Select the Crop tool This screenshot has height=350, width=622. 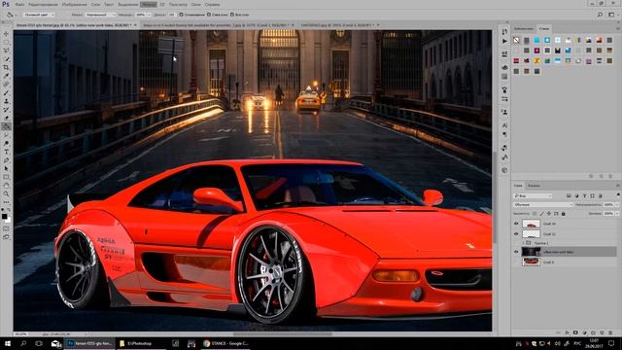point(6,67)
